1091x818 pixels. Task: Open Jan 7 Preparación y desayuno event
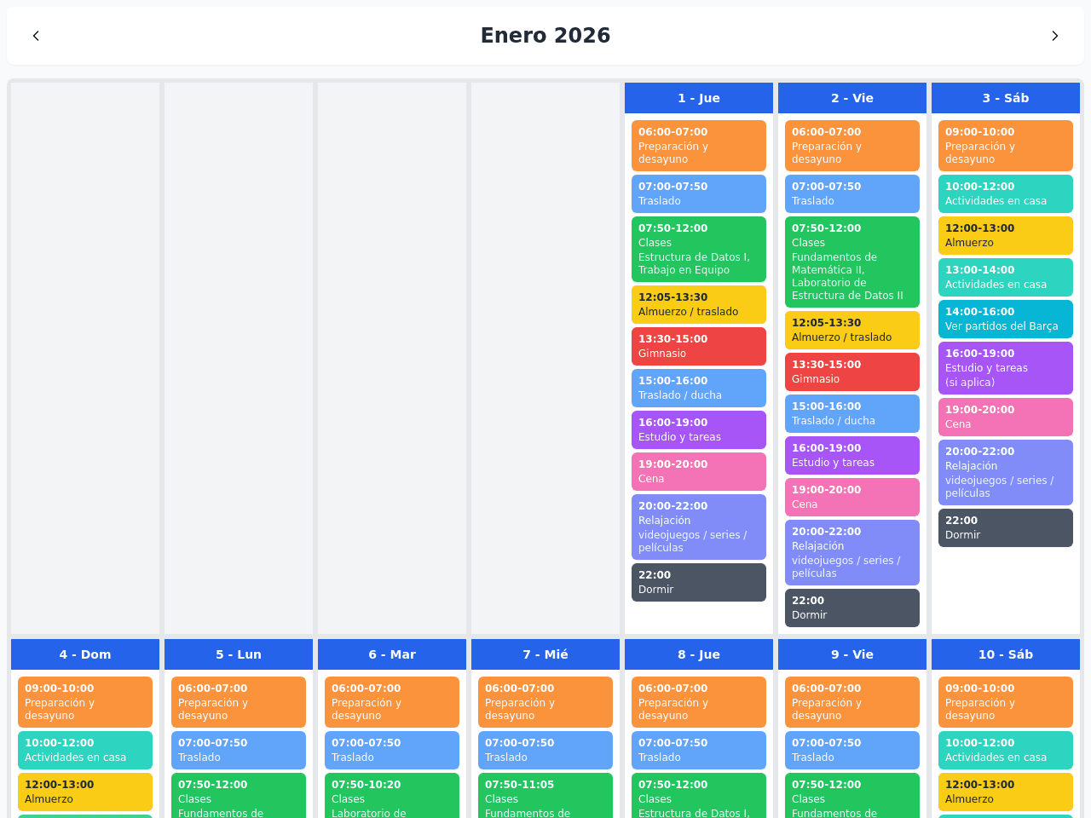[x=545, y=702]
